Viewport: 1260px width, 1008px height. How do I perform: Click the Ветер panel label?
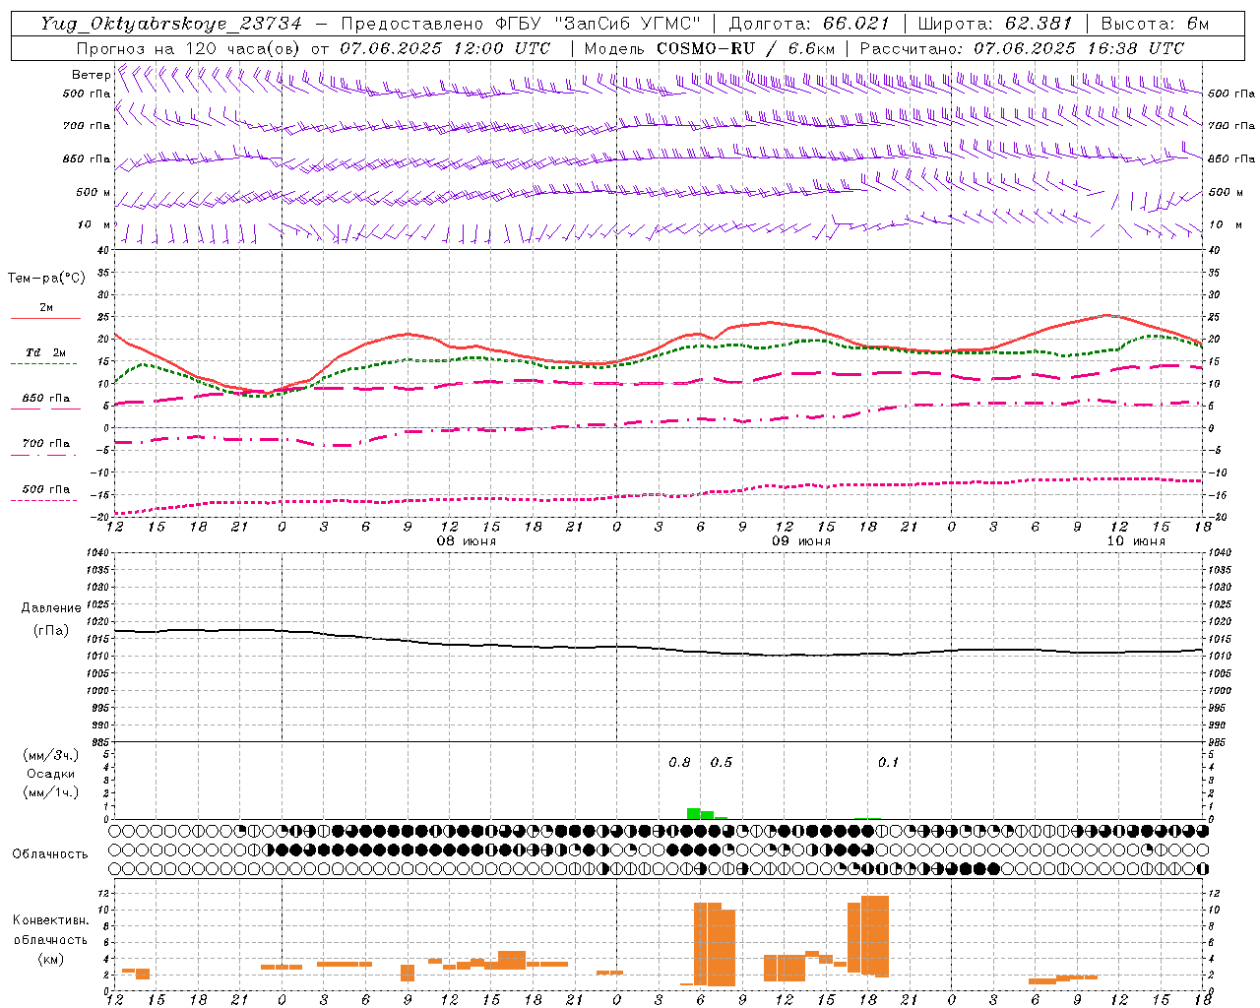tap(92, 75)
